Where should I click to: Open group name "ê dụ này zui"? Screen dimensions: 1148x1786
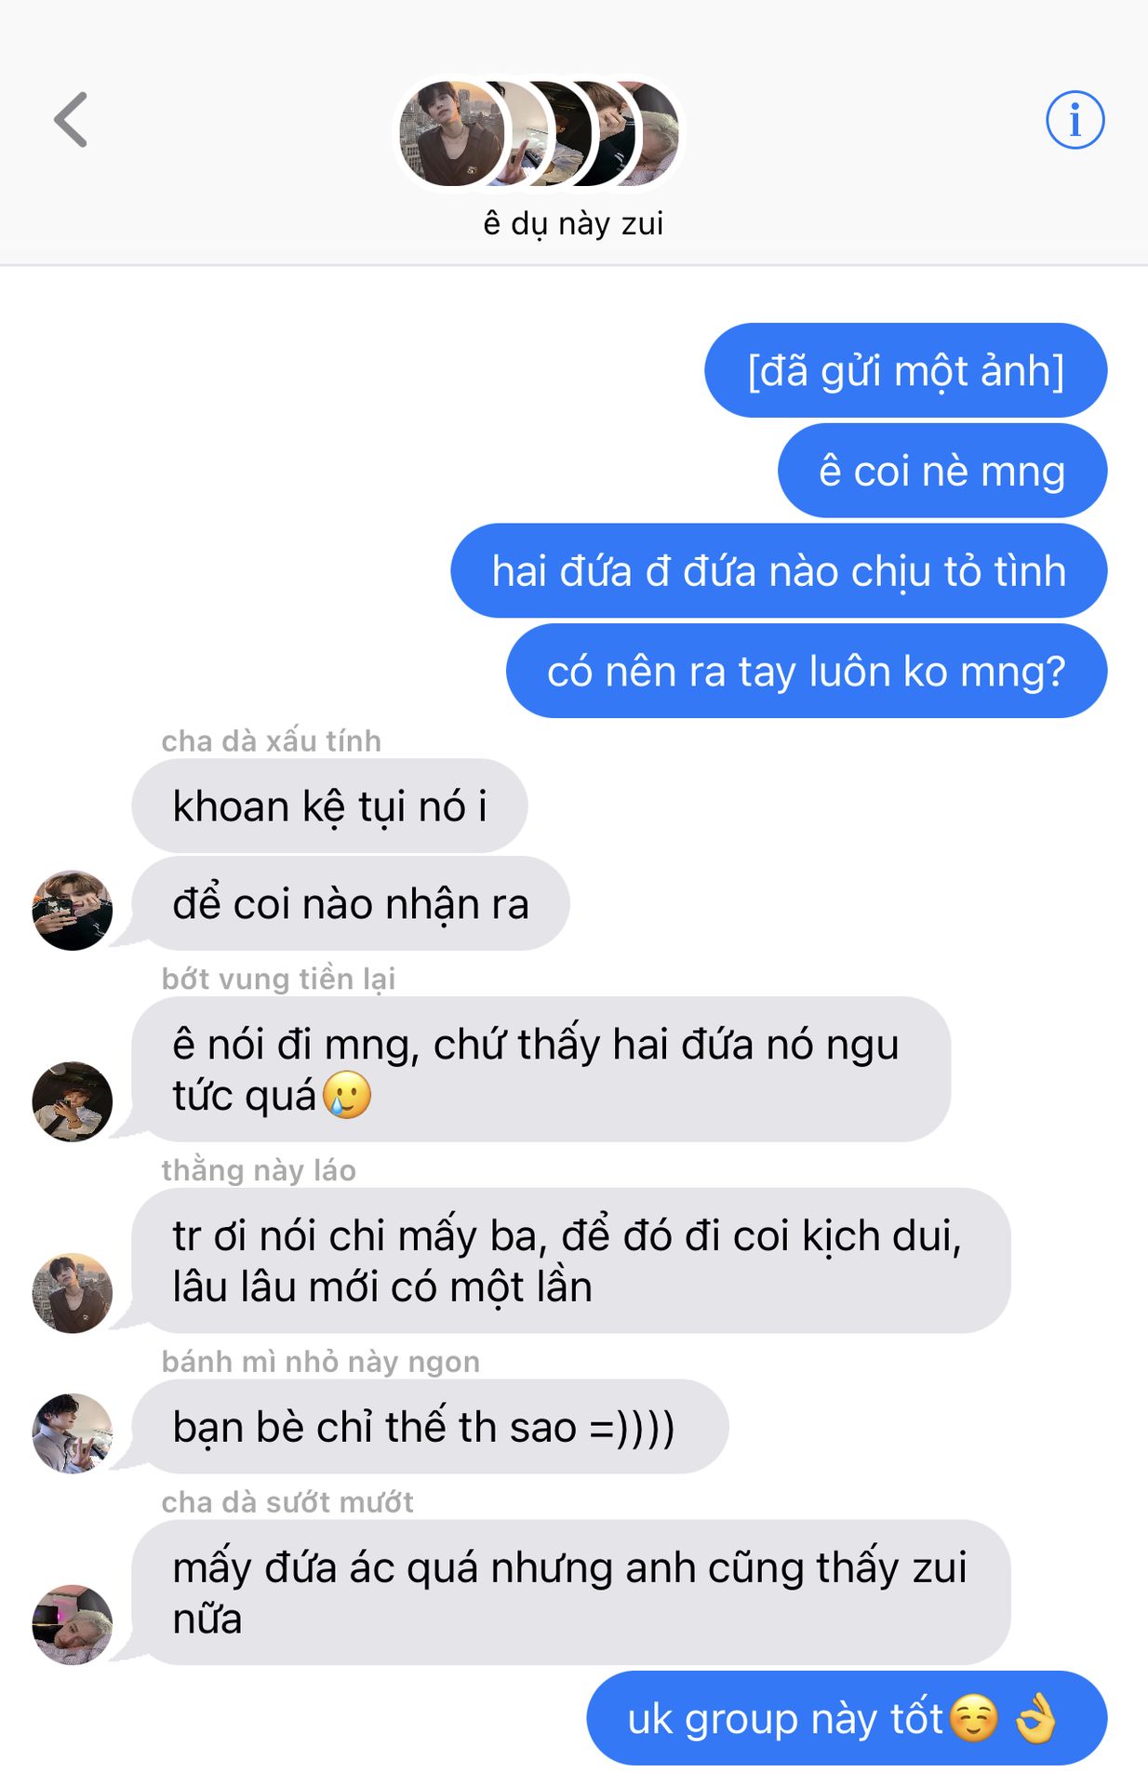click(x=573, y=223)
